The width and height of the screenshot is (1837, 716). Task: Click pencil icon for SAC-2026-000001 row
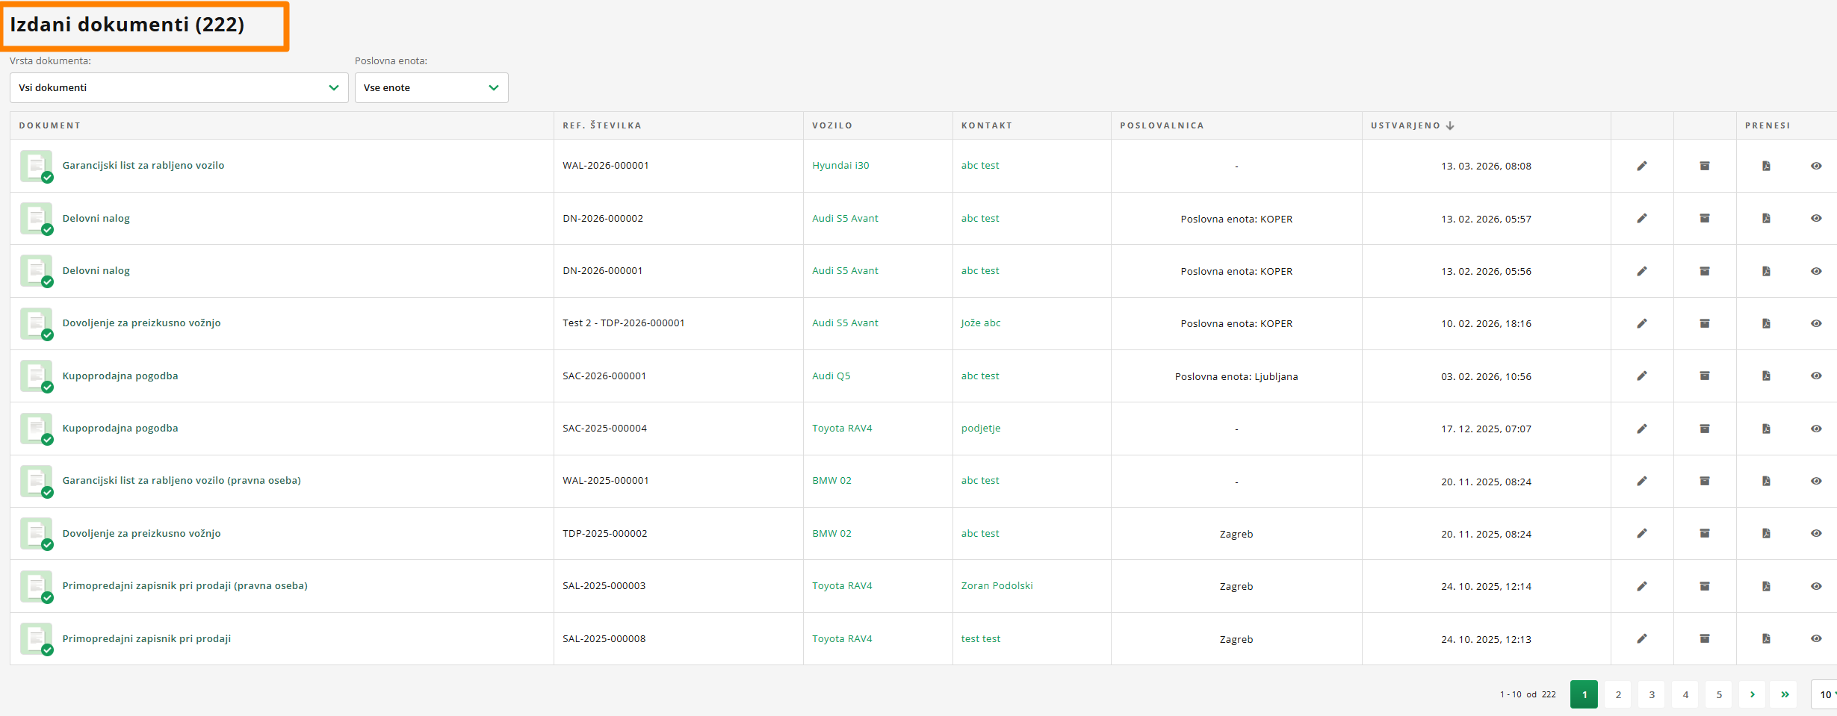(x=1641, y=376)
